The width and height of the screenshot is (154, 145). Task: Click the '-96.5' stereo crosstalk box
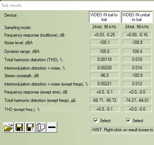pyautogui.click(x=104, y=75)
